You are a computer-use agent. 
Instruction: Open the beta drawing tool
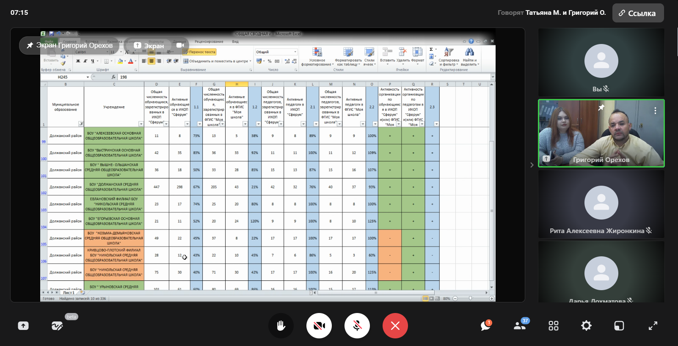pos(57,326)
